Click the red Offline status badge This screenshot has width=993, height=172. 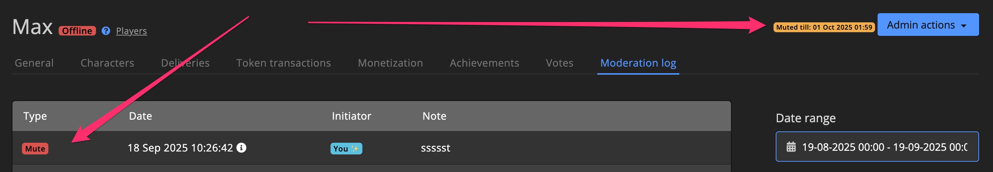[x=77, y=31]
